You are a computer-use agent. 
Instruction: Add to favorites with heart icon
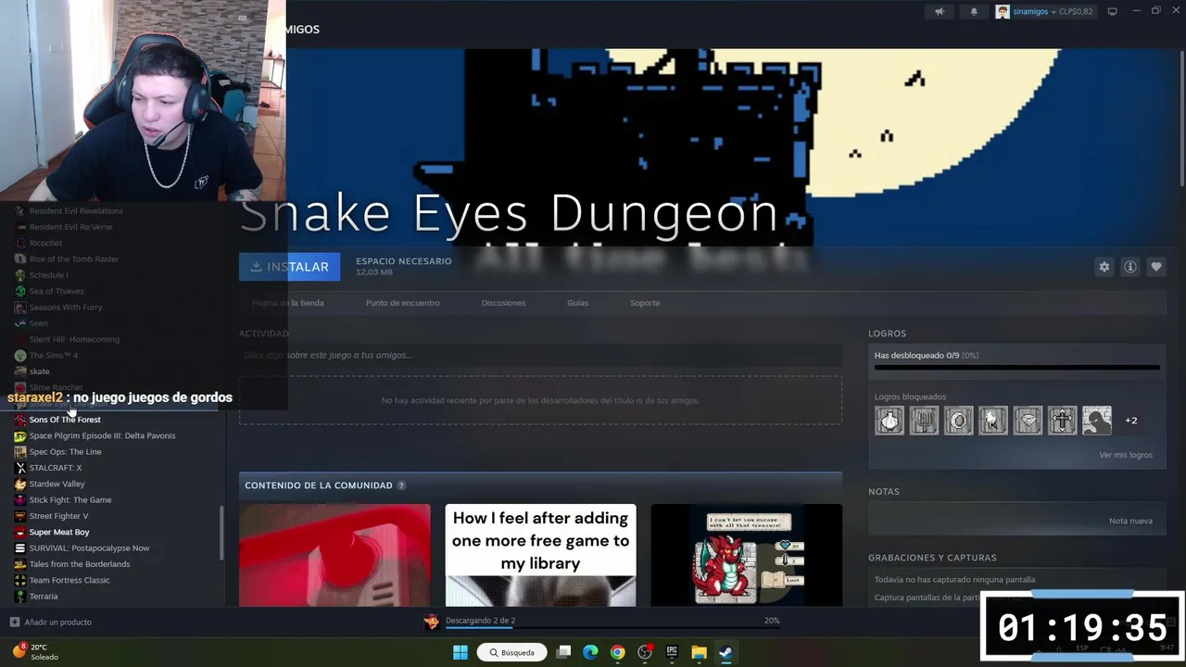point(1156,267)
